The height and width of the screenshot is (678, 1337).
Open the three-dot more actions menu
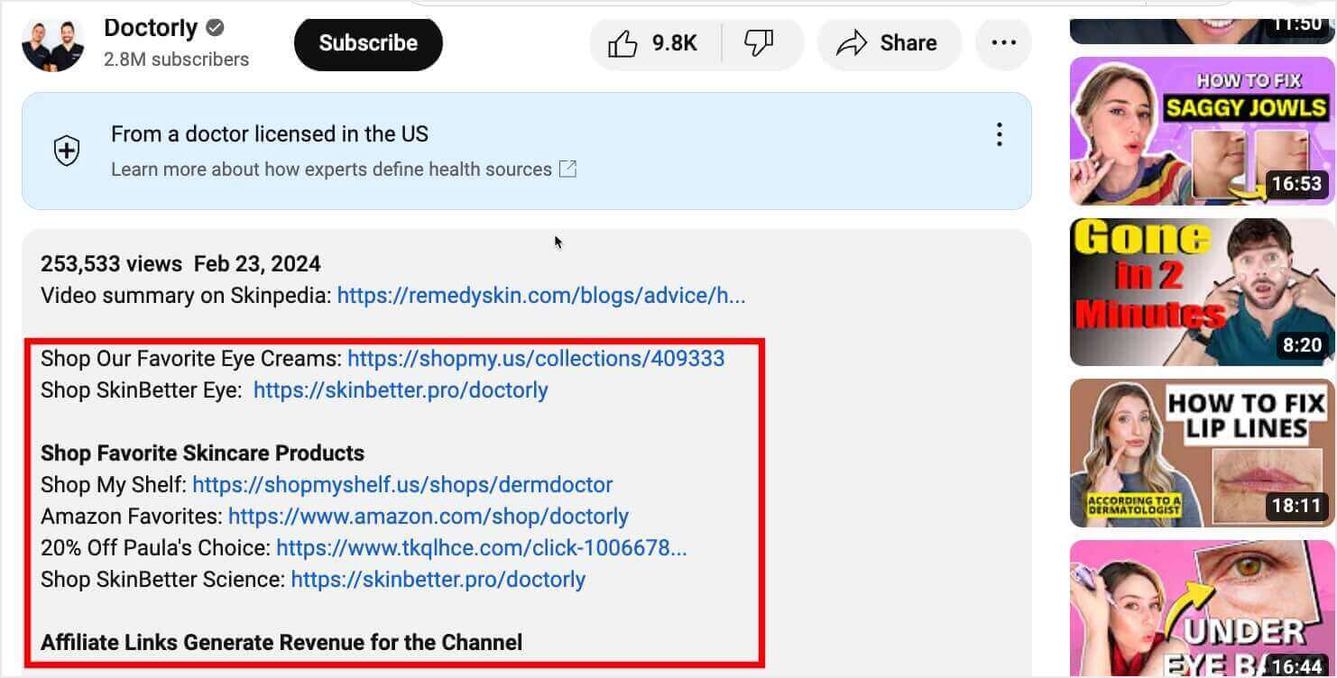click(1003, 42)
